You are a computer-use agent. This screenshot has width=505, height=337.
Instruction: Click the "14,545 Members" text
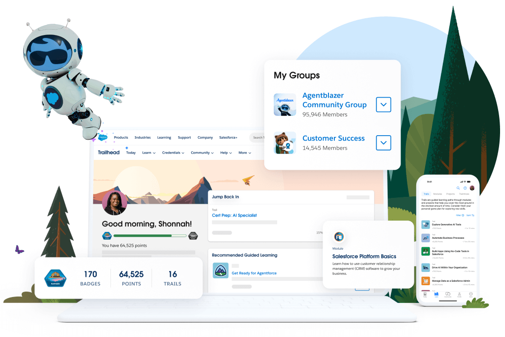pos(325,148)
